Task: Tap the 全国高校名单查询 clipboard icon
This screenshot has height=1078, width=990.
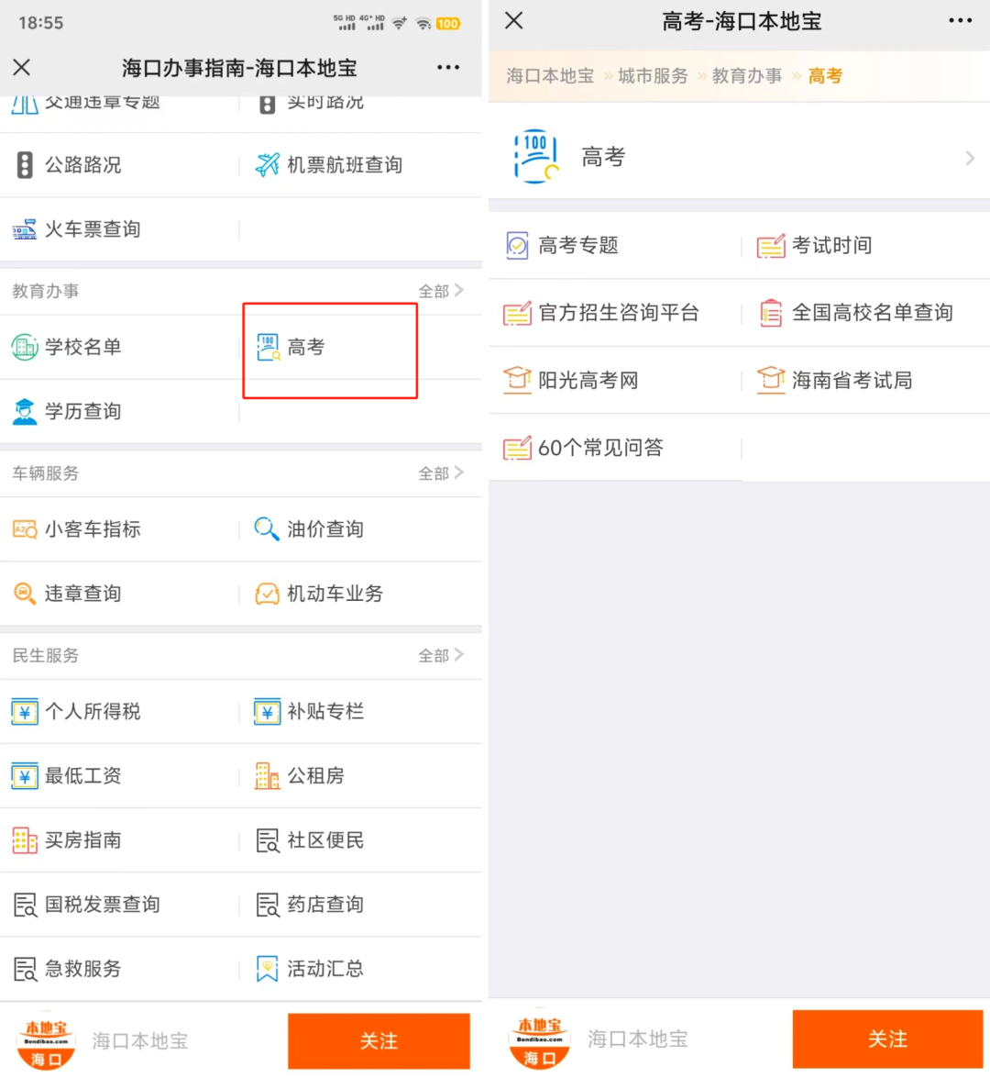Action: [x=770, y=313]
